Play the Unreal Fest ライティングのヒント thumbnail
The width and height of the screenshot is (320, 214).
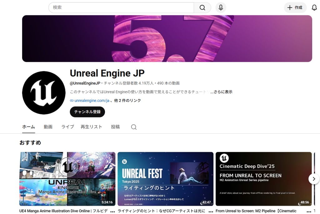tap(166, 179)
